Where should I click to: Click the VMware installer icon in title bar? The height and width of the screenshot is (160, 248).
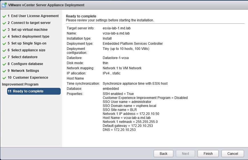click(4, 5)
